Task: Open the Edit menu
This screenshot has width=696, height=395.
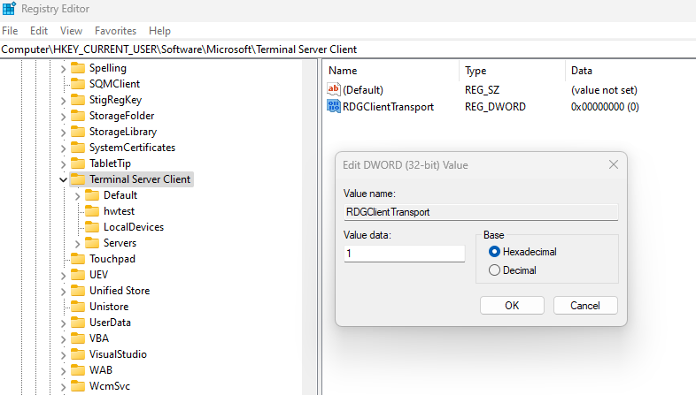Action: pyautogui.click(x=39, y=31)
